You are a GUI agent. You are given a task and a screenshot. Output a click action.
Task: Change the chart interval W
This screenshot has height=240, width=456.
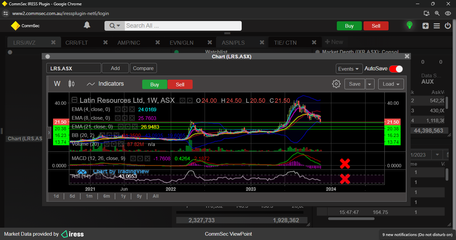click(x=57, y=84)
